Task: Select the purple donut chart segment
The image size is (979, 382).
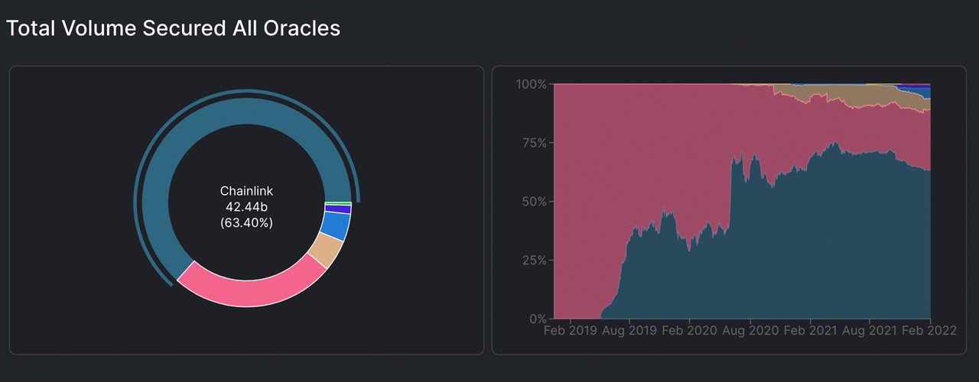Action: 337,209
